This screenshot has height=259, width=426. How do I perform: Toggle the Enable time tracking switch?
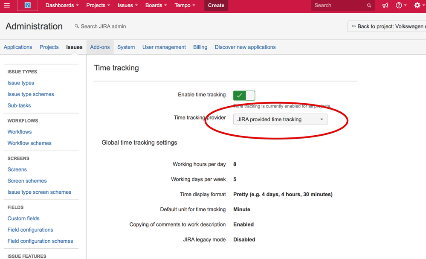pyautogui.click(x=244, y=96)
